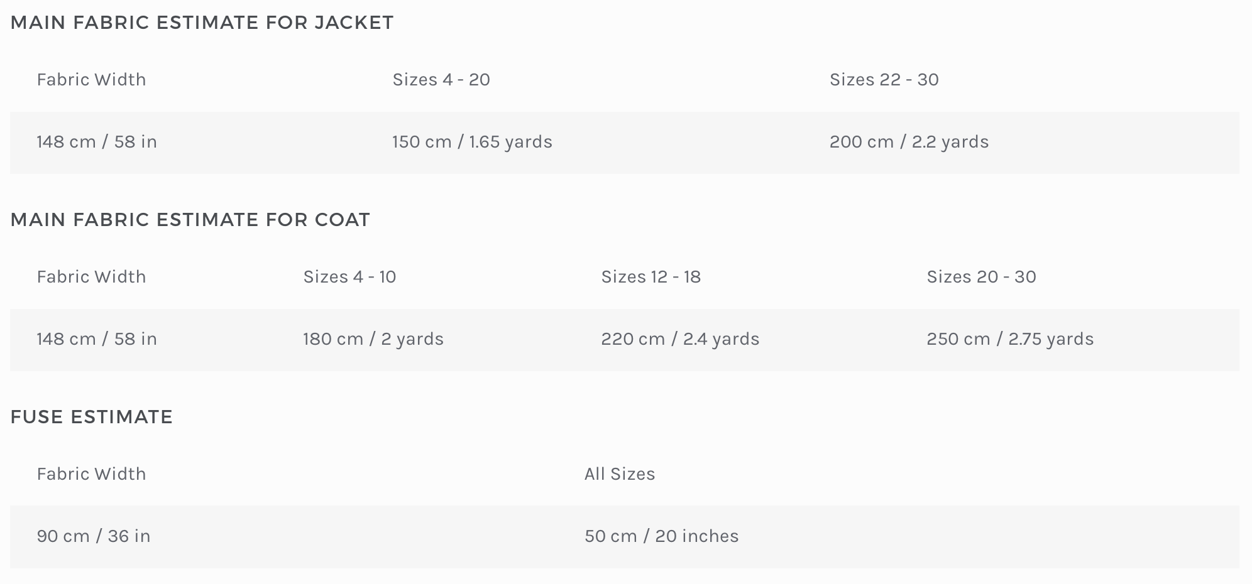Select the coat Sizes 4 - 10 header
This screenshot has height=584, width=1252.
click(x=349, y=277)
